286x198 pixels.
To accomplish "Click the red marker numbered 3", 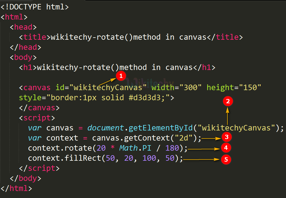I will tap(226, 137).
